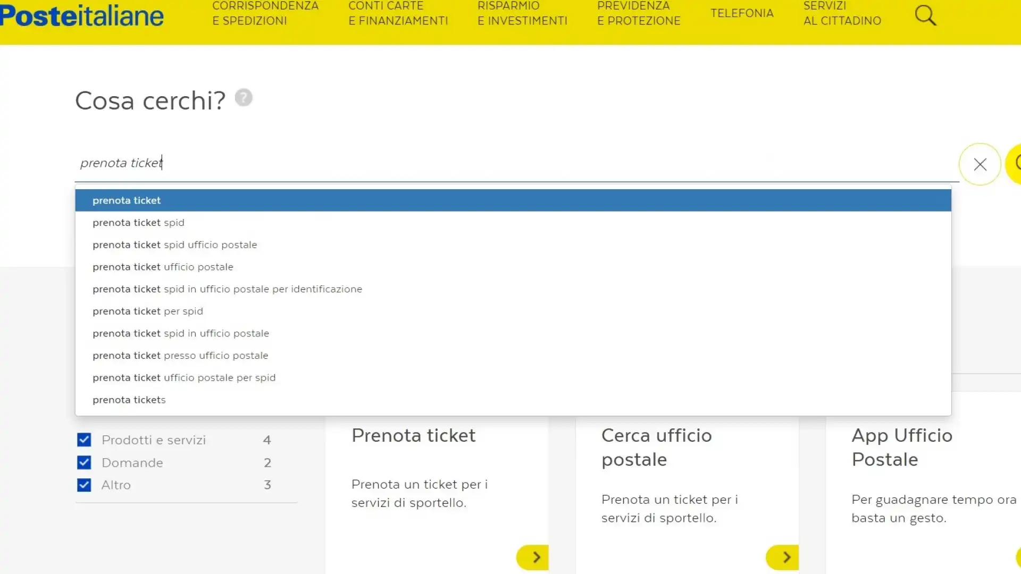Clear the search with the X button
Viewport: 1021px width, 574px height.
point(980,164)
